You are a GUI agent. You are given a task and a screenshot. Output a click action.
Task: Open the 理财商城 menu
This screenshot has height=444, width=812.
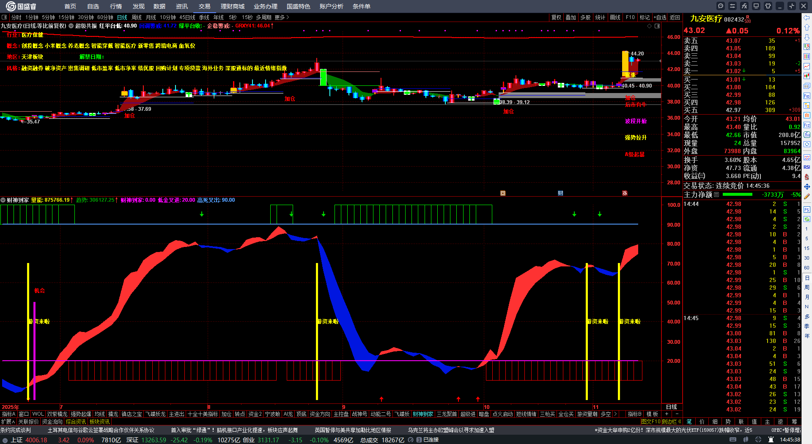pos(233,6)
